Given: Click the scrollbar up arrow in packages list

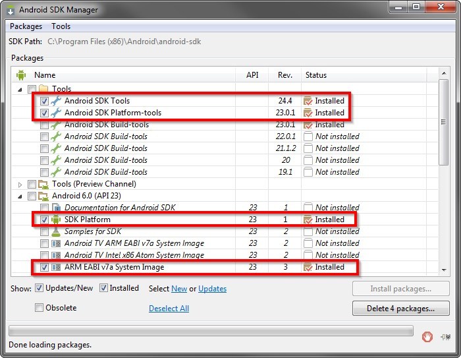Looking at the screenshot, I should [x=444, y=73].
